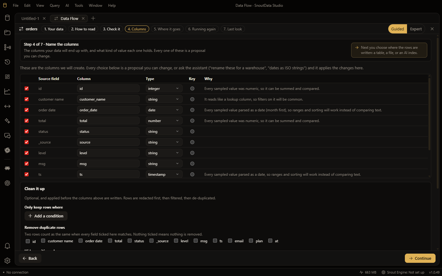Click the sparkle AI icon in sidebar
Viewport: 442px width, 276px height.
(7, 121)
